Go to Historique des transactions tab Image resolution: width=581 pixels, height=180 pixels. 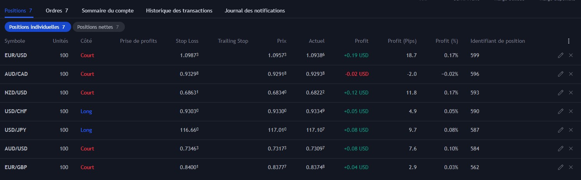[179, 10]
